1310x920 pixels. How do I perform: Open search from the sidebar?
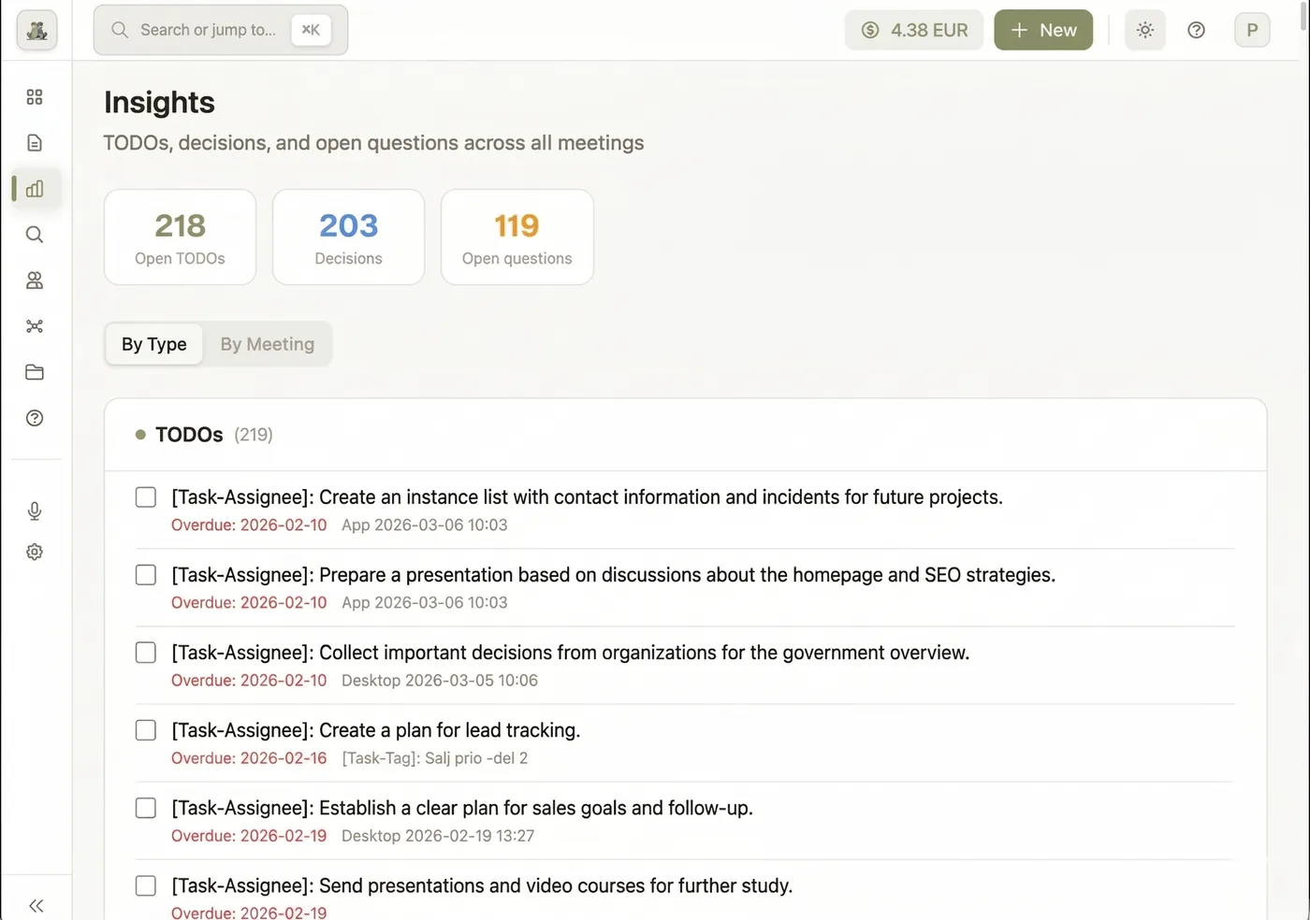point(35,234)
